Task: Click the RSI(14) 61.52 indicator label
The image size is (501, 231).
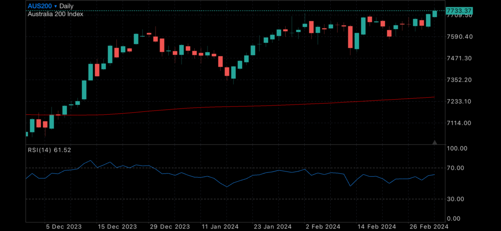Action: pyautogui.click(x=49, y=150)
